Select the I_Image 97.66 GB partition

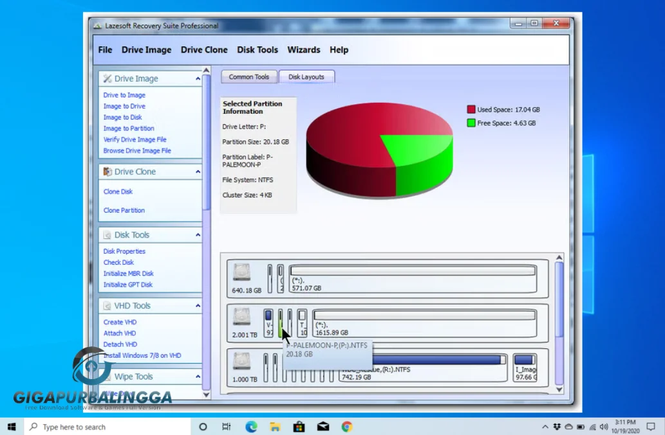(525, 368)
